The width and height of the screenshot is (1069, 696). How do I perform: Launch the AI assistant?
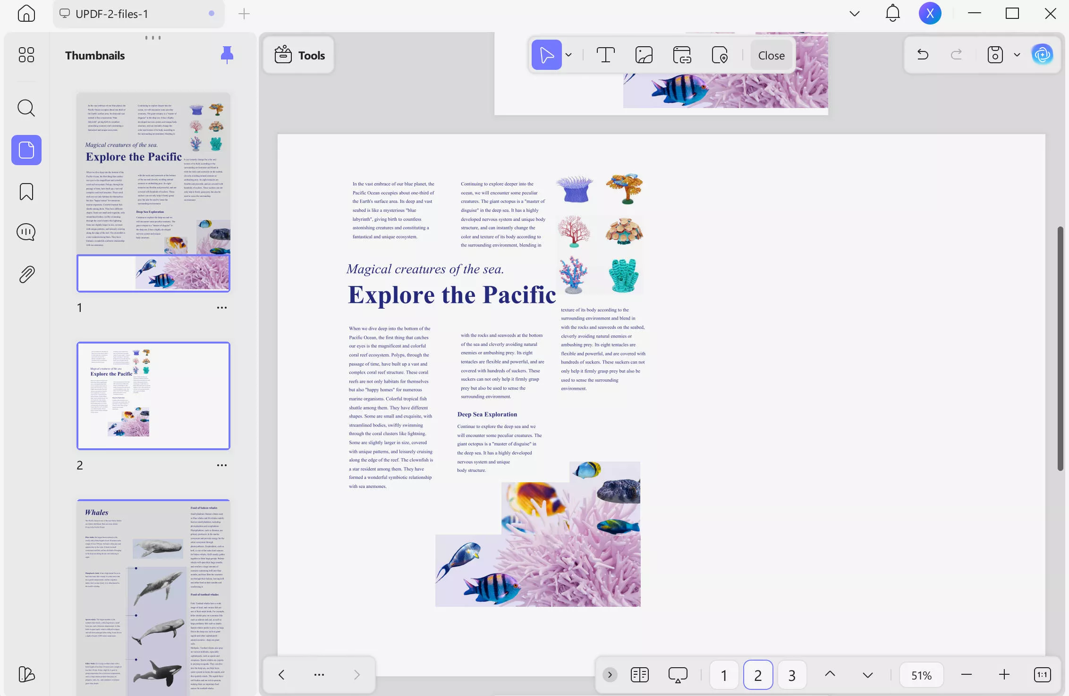tap(1043, 54)
